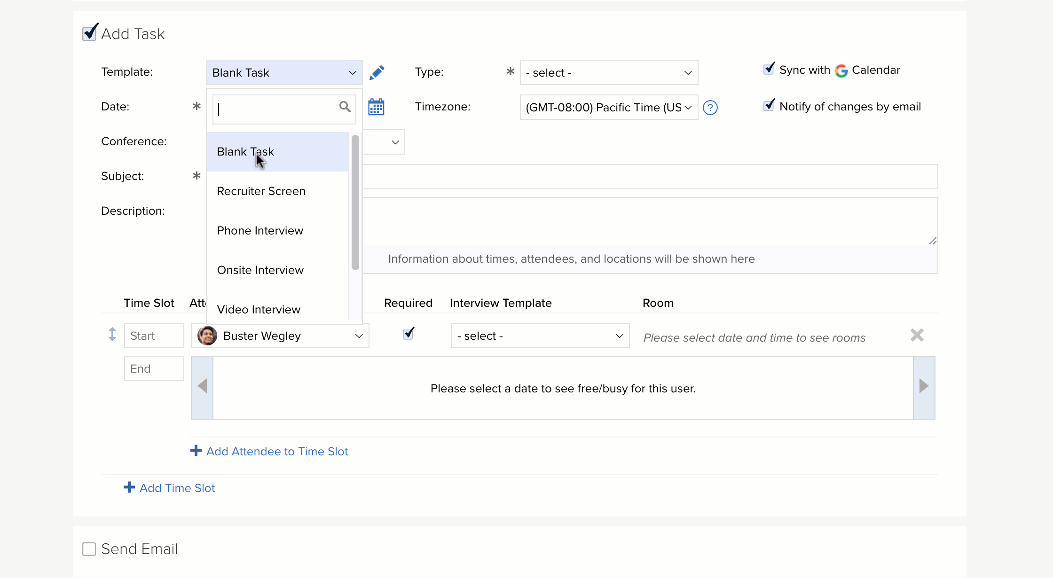Toggle Sync with Google Calendar checkbox
Viewport: 1053px width, 578px height.
point(769,69)
